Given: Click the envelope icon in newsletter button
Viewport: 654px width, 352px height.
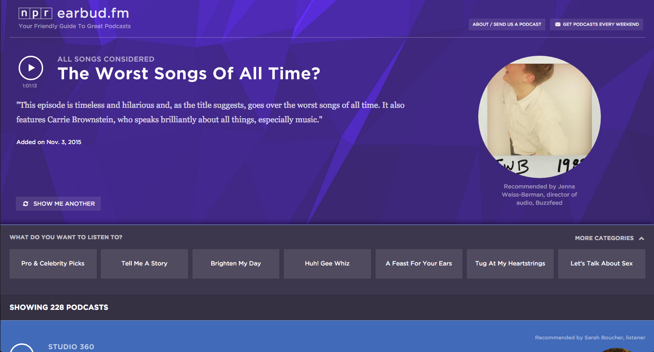Looking at the screenshot, I should pos(558,24).
